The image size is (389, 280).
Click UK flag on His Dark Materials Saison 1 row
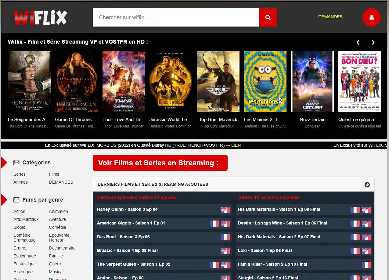[x=366, y=210]
